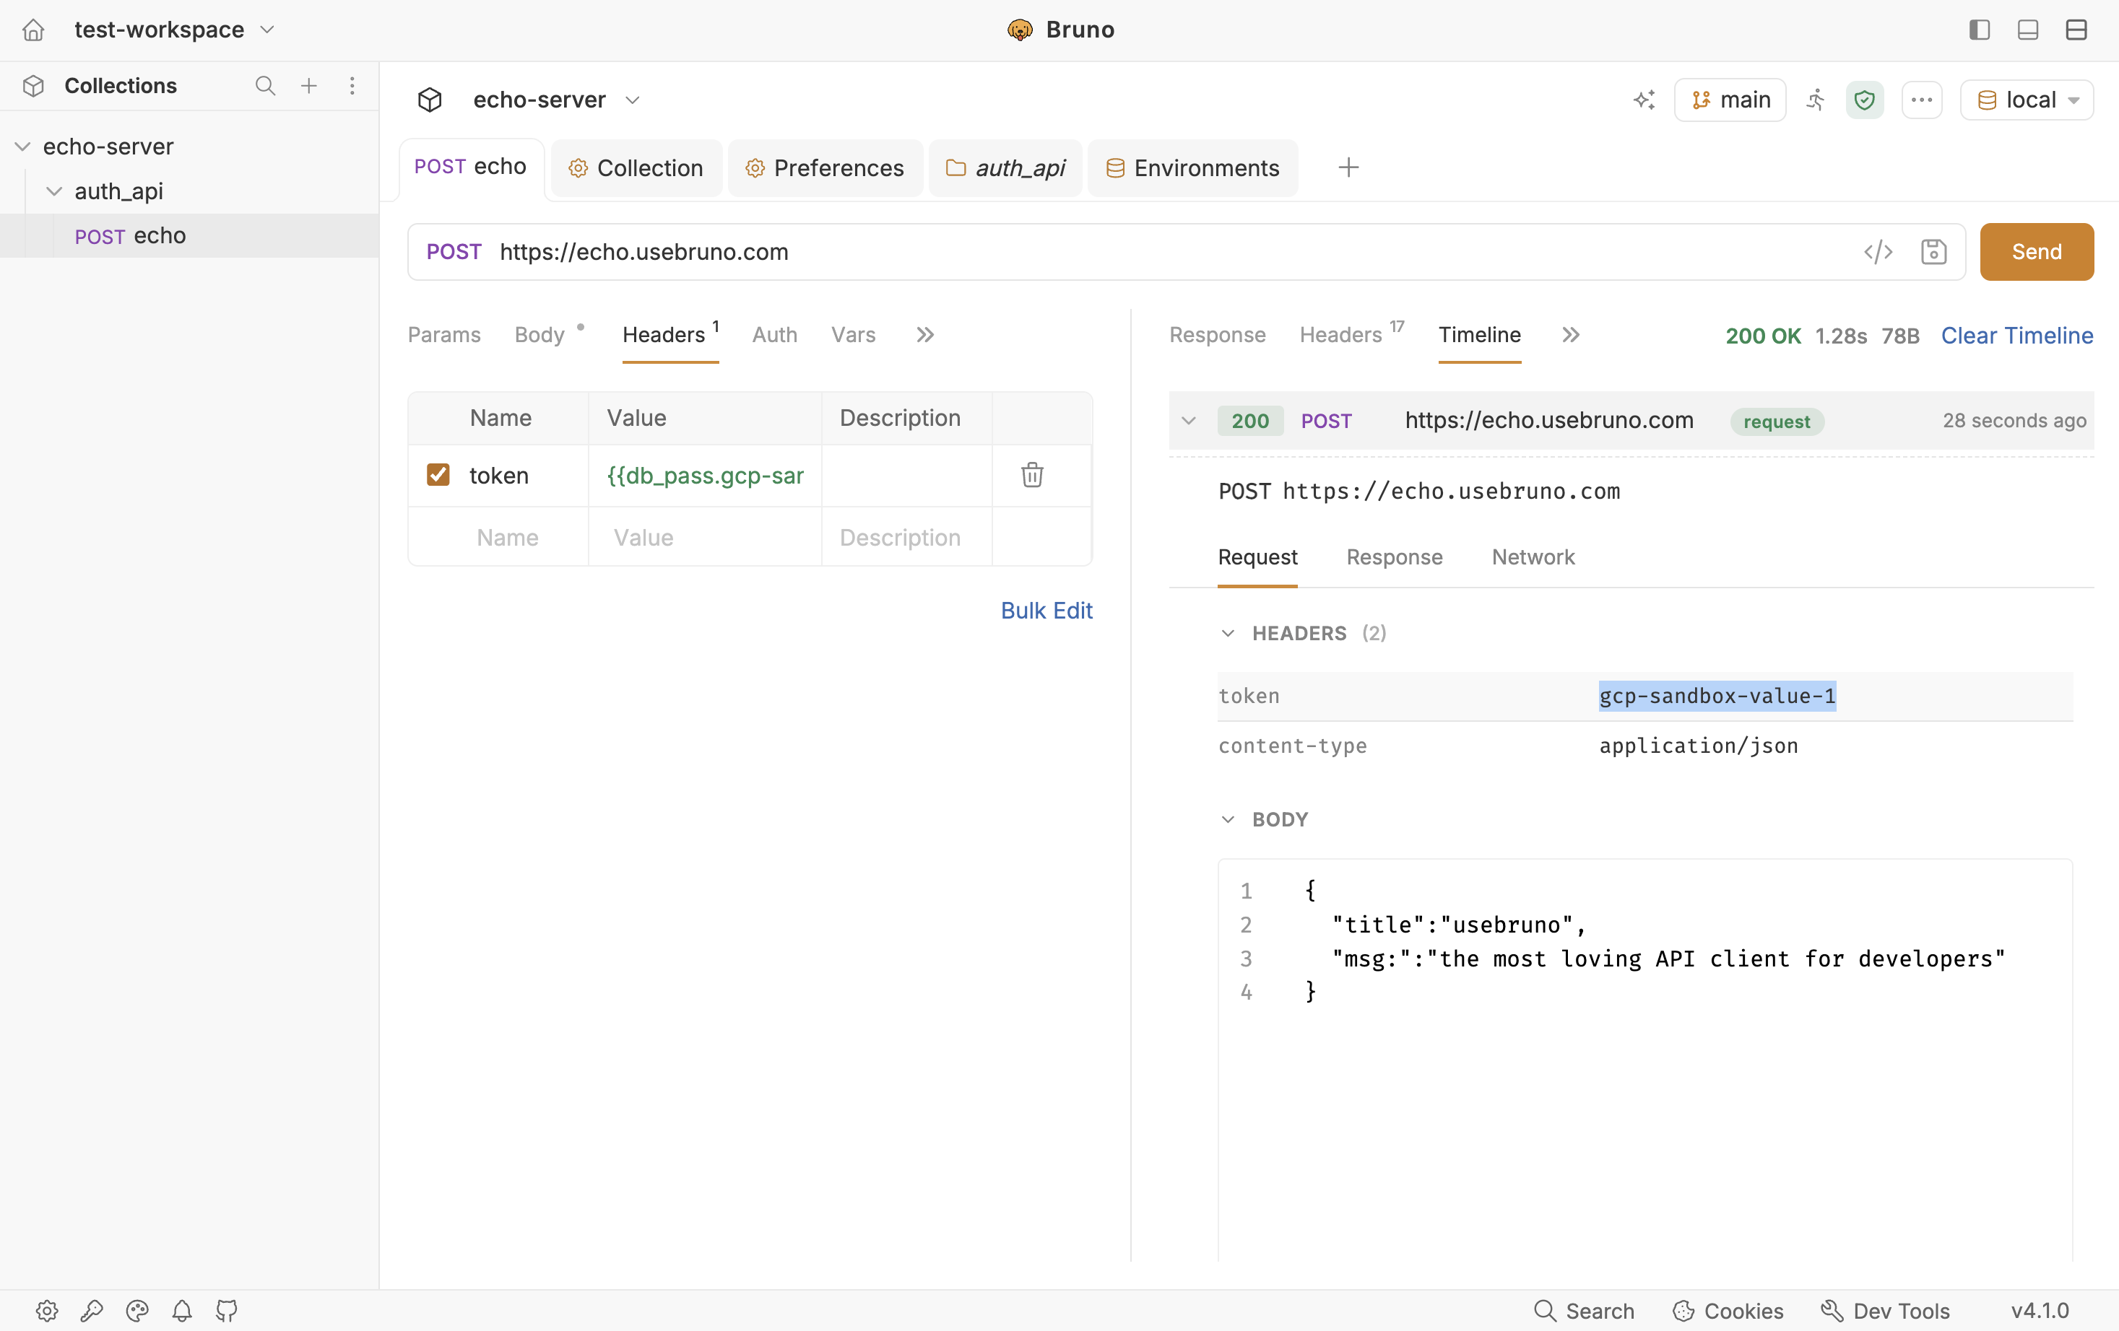This screenshot has height=1331, width=2119.
Task: Collapse the 200 POST timeline entry
Action: click(x=1189, y=421)
